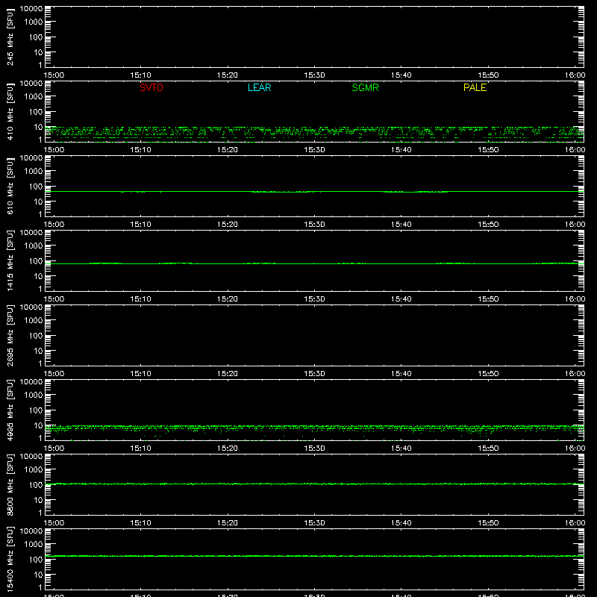Click 15:00 under the 245 MHz plot

point(54,75)
